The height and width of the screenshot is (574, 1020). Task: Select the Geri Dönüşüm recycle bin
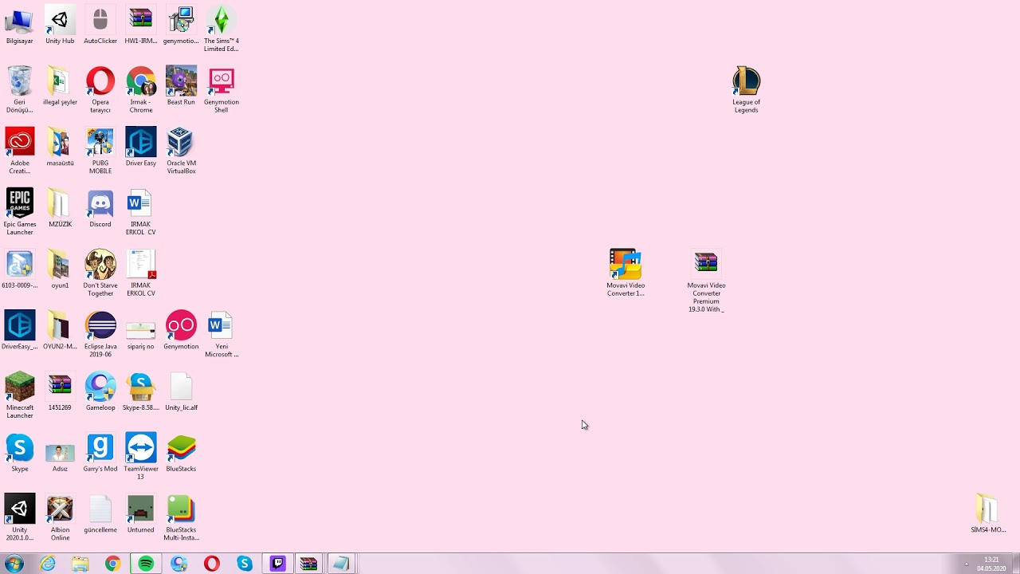click(19, 91)
